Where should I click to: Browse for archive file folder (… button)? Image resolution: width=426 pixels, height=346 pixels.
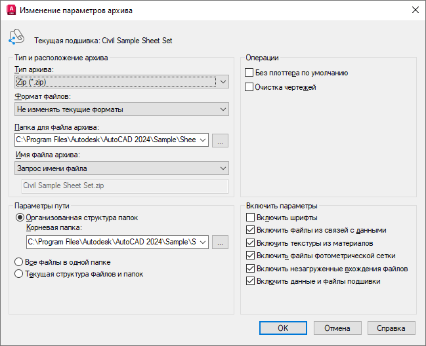tap(221, 140)
